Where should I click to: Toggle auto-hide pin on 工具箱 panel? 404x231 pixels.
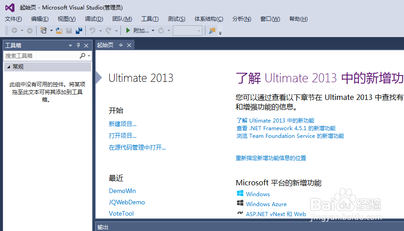(x=79, y=45)
